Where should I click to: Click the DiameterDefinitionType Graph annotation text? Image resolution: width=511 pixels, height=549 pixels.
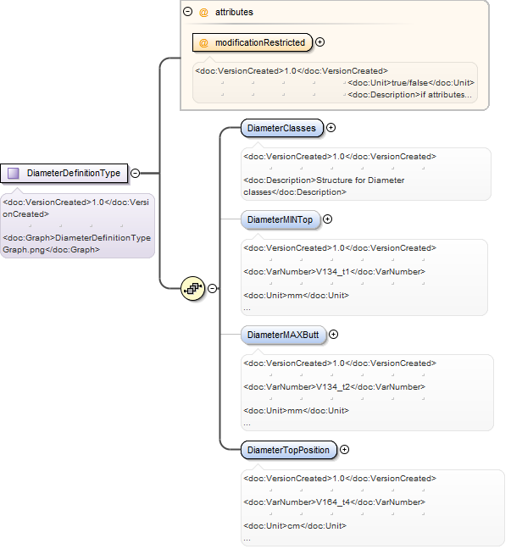coord(77,244)
